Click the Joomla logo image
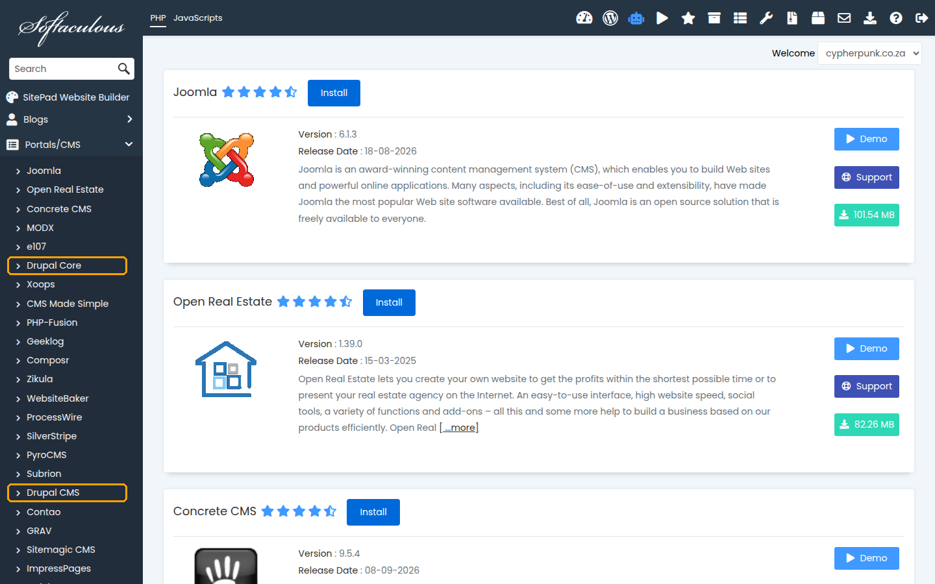 pyautogui.click(x=227, y=160)
